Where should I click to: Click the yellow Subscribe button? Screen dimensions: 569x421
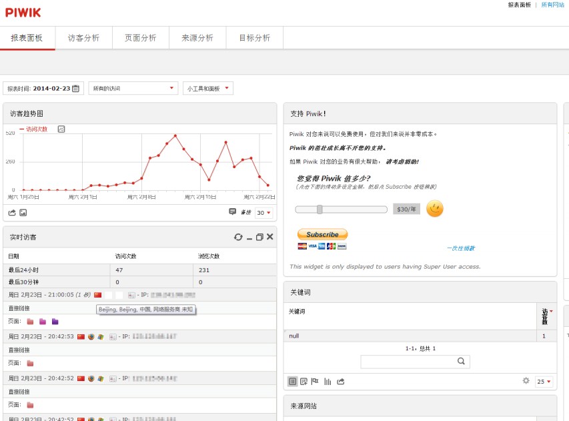[323, 234]
